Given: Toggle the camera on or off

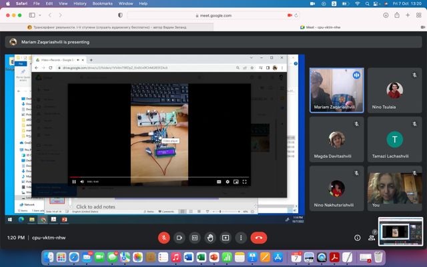Looking at the screenshot, I should 179,237.
